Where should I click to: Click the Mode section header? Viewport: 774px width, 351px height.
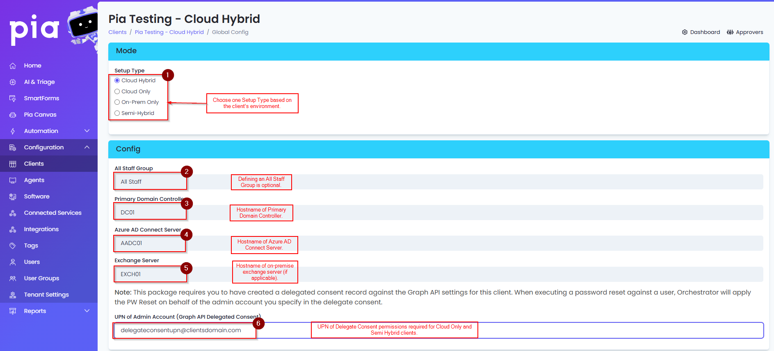pos(439,51)
